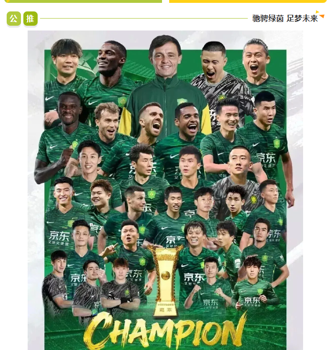The width and height of the screenshot is (335, 350).
Task: Click the golden trophy cup in the poster
Action: point(165,280)
